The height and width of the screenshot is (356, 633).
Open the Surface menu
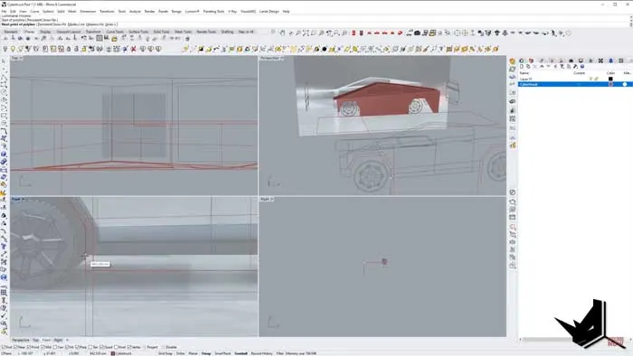48,11
